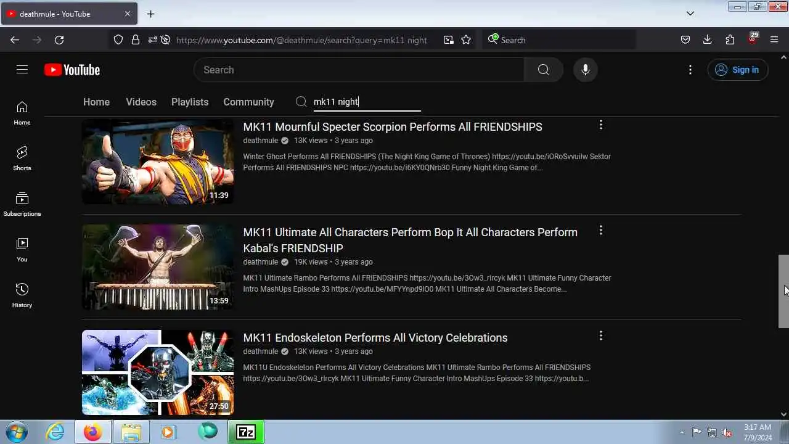This screenshot has width=789, height=444.
Task: Click the Firefox Search box in toolbar
Action: pos(558,39)
